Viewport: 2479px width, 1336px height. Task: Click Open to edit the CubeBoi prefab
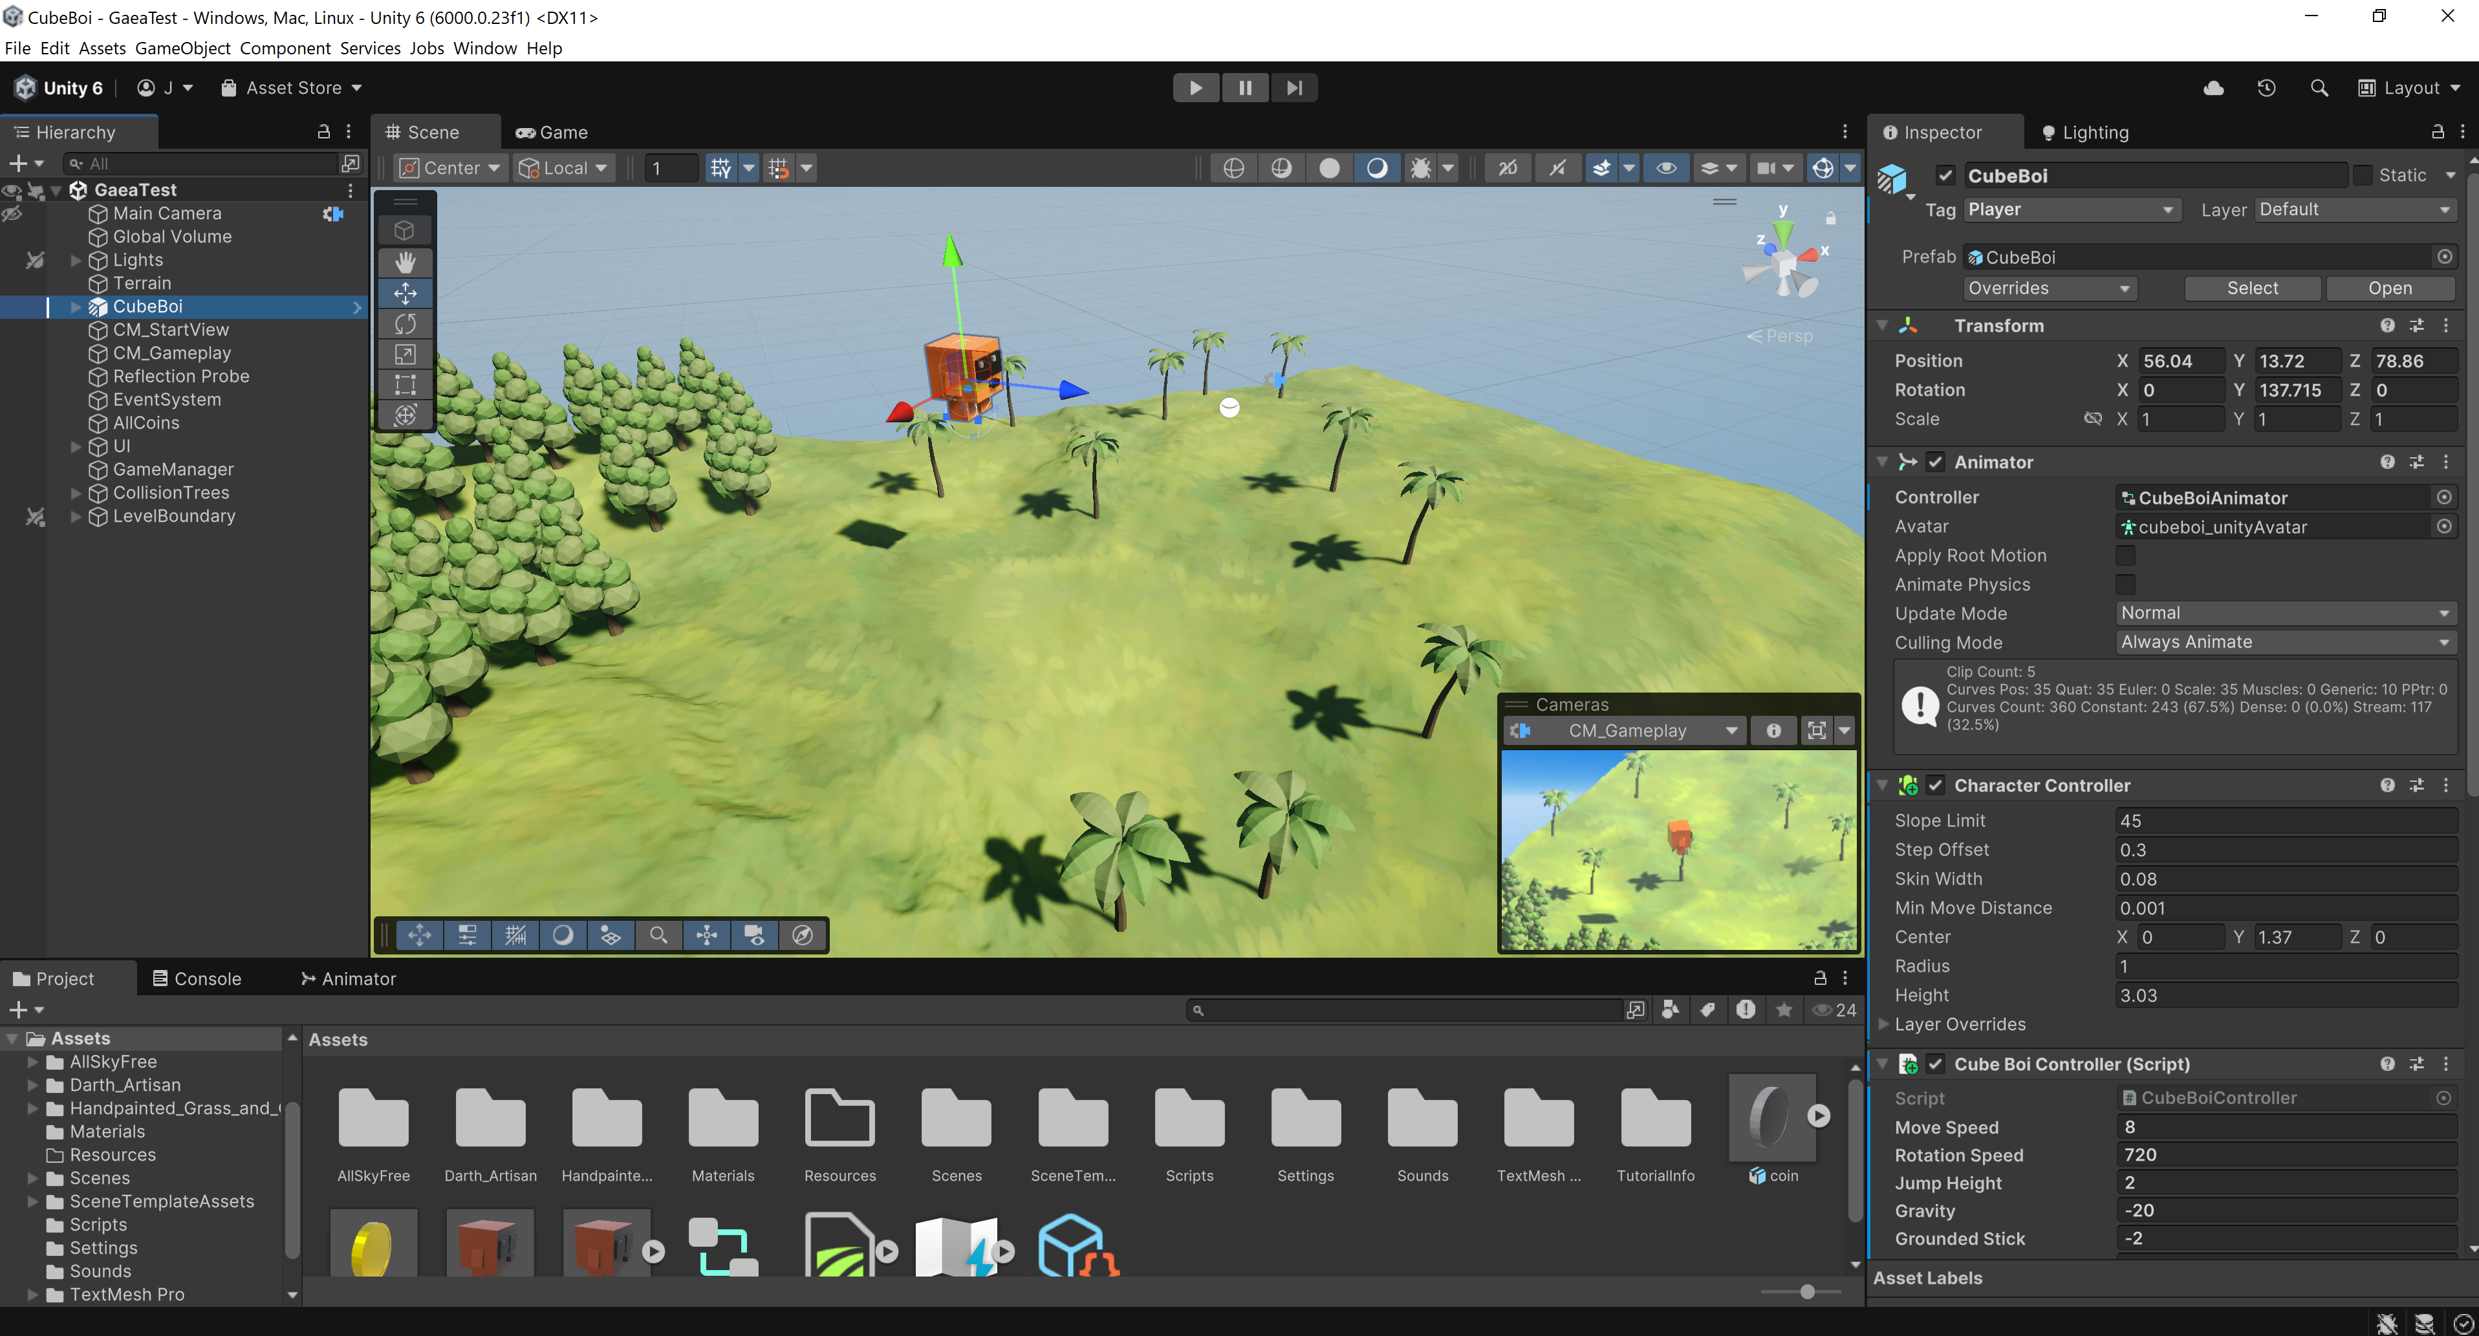tap(2390, 288)
